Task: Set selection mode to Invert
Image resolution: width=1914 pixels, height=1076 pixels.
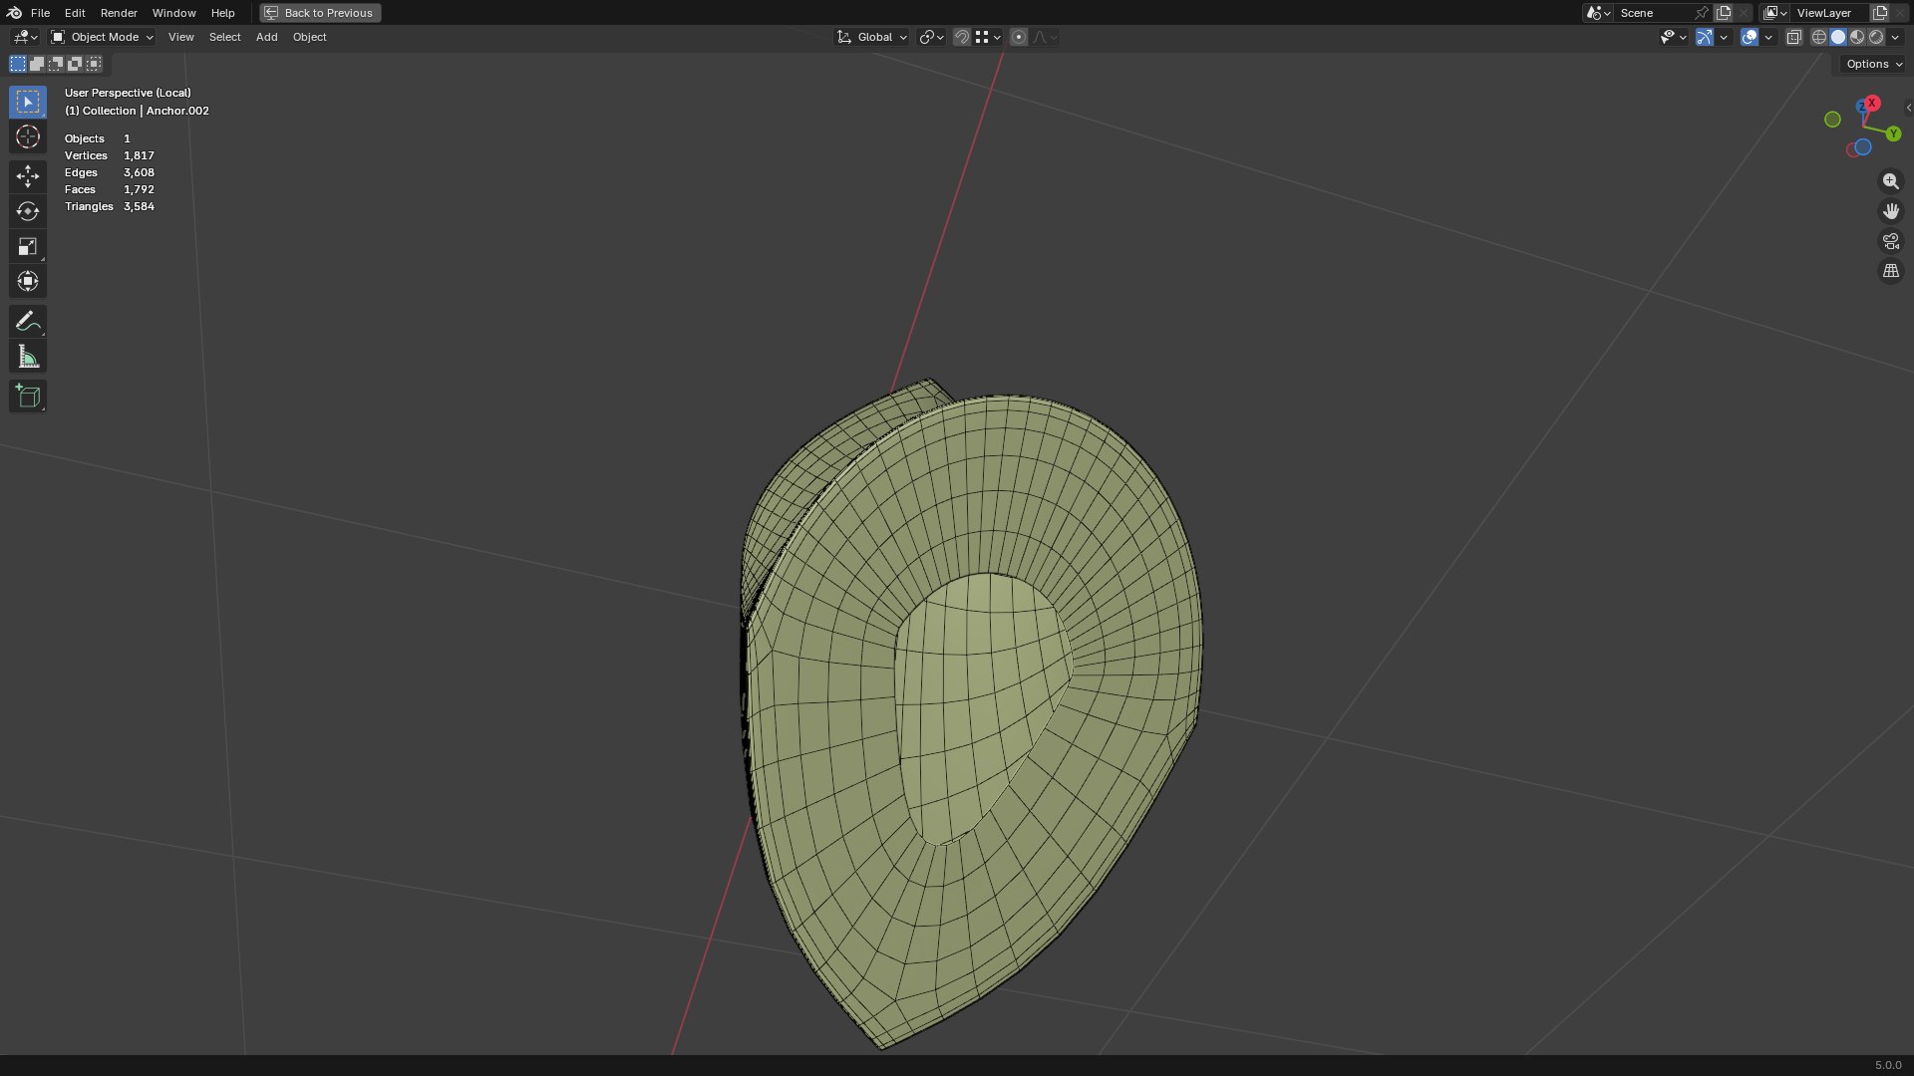Action: [x=75, y=64]
